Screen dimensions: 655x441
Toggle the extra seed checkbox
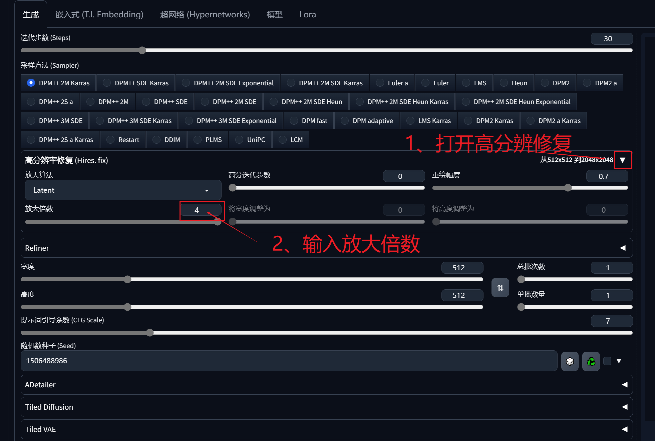(607, 361)
